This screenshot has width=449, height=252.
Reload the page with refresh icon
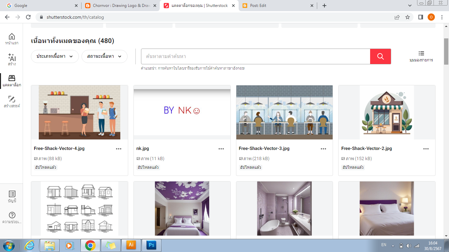28,17
